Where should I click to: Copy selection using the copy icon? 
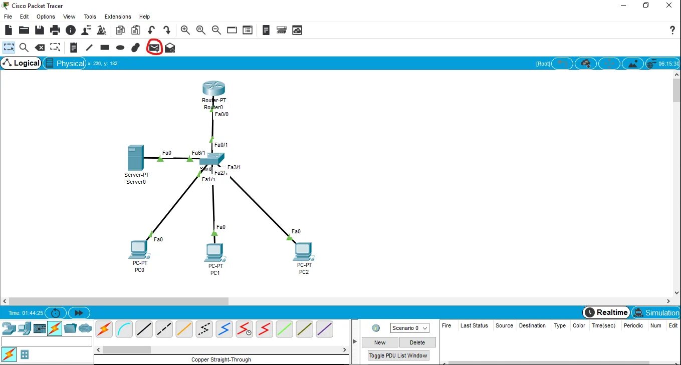pos(120,30)
